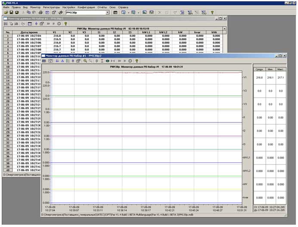Click the data table scroll-up arrow

point(224,28)
